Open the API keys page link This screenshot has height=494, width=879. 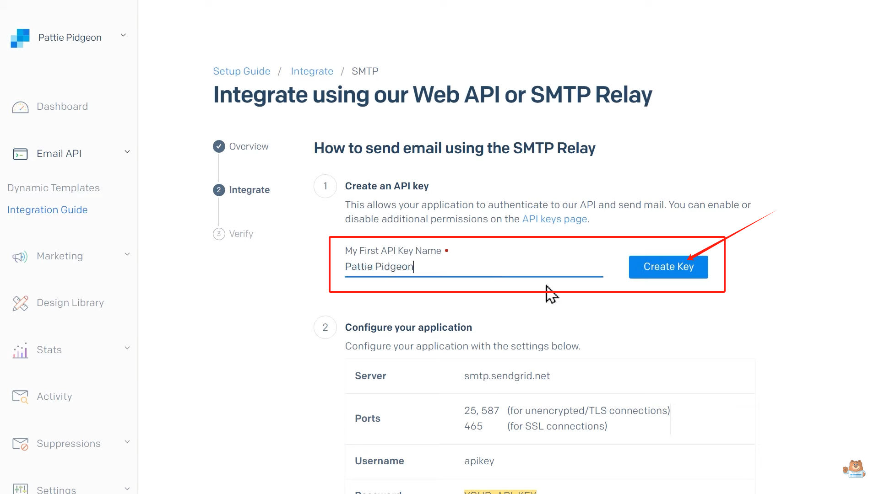(x=554, y=219)
